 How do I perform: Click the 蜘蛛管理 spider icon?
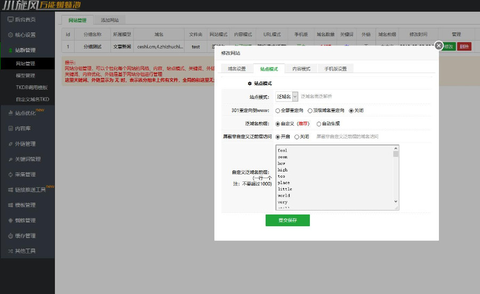click(x=10, y=220)
